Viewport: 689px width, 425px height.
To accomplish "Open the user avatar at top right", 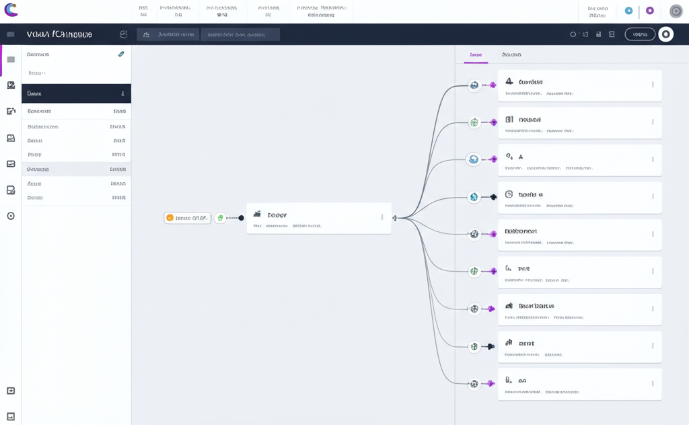I will (676, 11).
